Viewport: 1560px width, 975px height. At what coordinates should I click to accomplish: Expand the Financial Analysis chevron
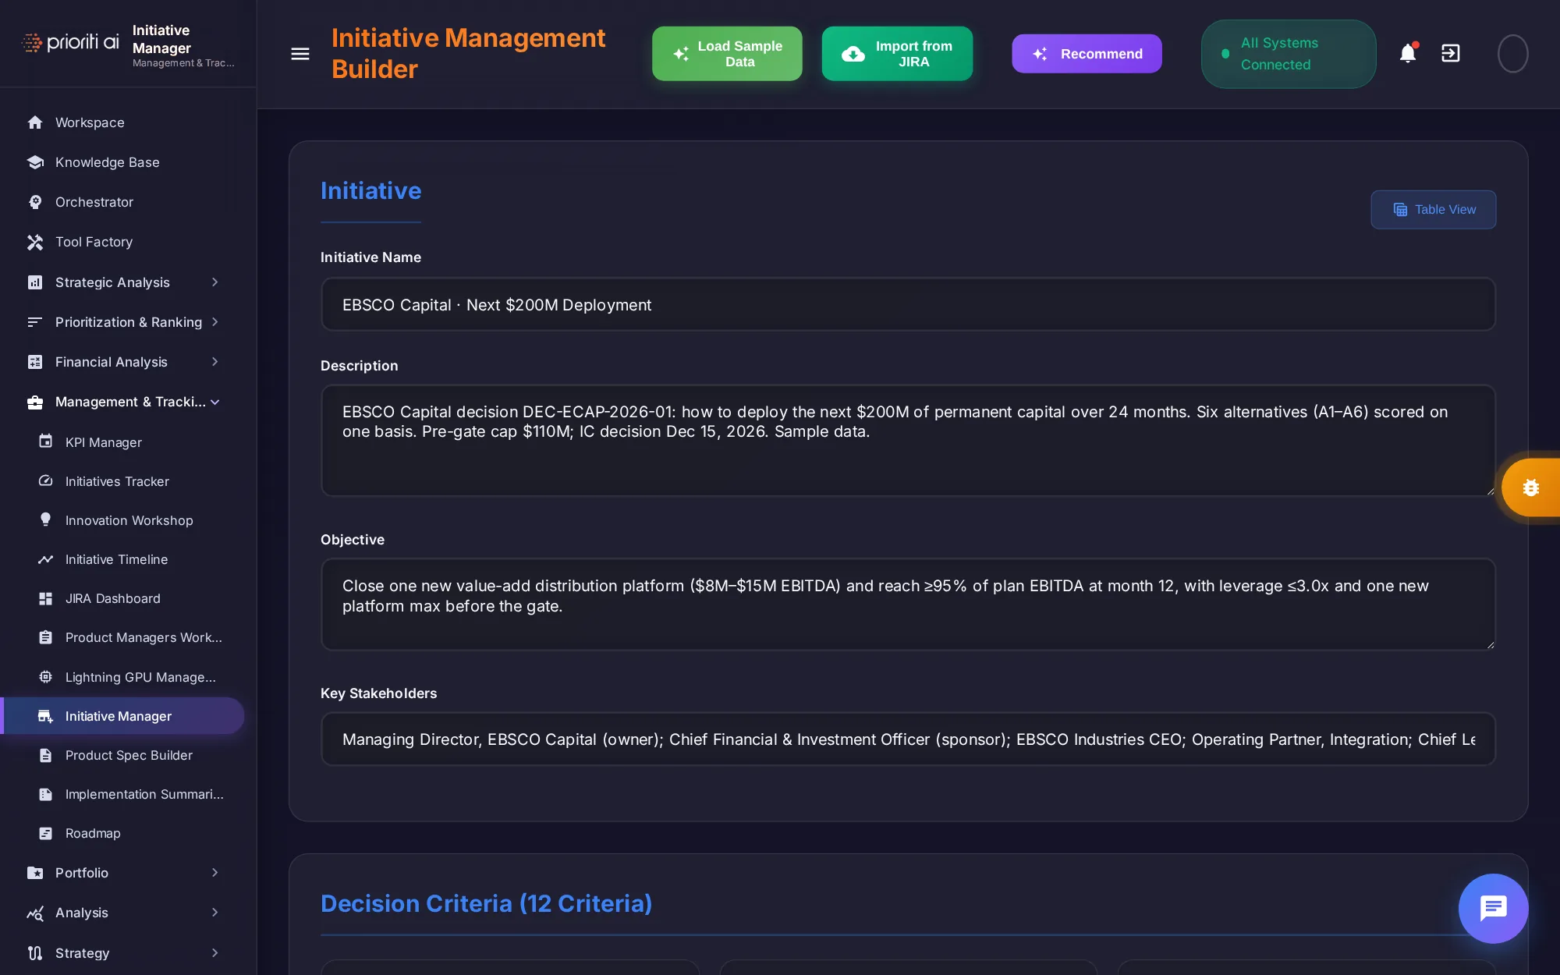click(214, 361)
